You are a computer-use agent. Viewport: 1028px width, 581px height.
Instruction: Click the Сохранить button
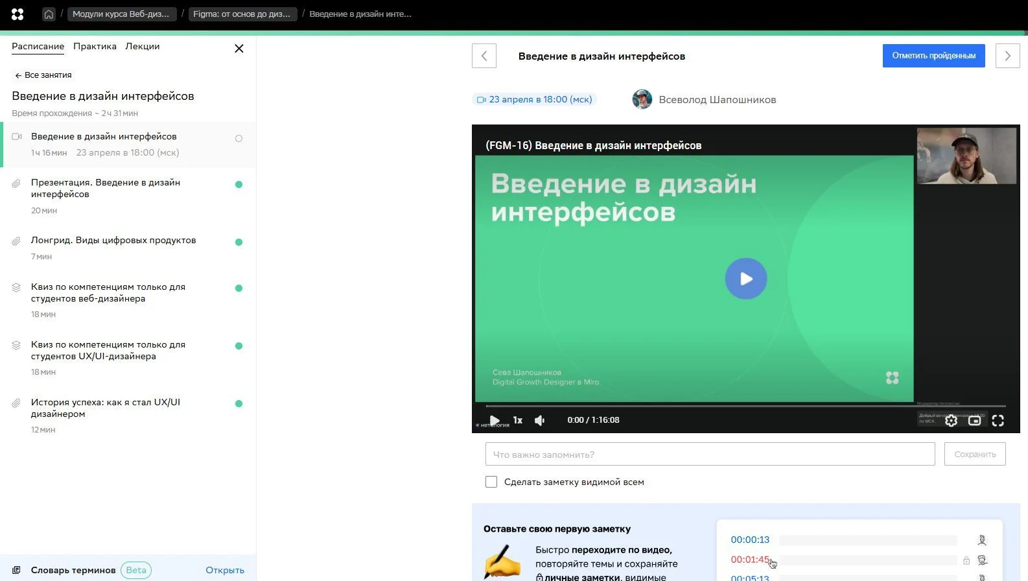pos(975,454)
